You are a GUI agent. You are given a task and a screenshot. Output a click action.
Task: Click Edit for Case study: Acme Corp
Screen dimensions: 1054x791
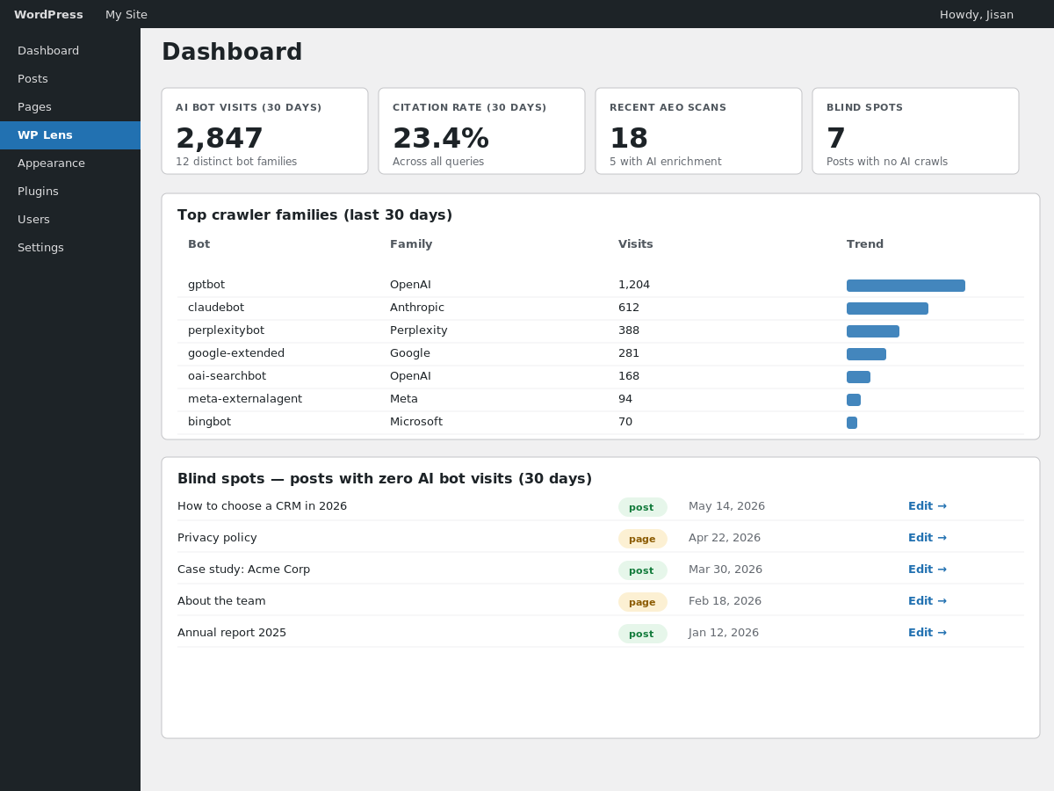pos(928,570)
